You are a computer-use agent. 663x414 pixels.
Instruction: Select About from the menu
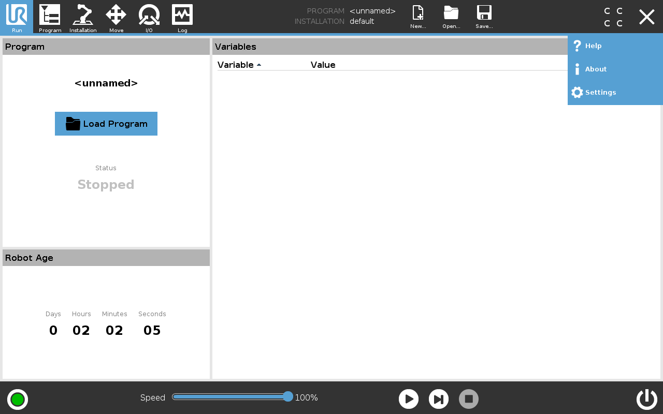click(x=595, y=69)
